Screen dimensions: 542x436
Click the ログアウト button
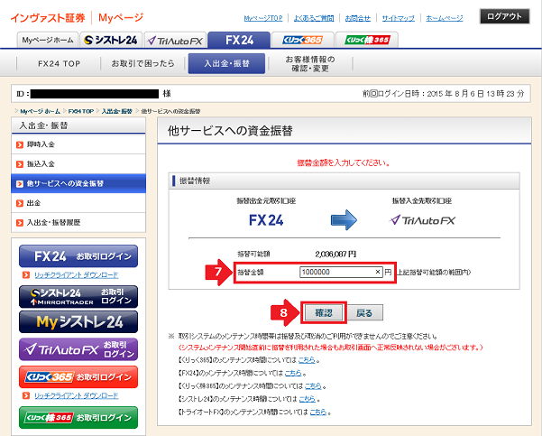coord(504,16)
